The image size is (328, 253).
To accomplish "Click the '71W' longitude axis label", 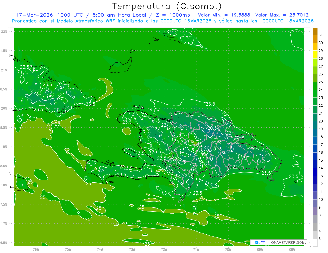I will pyautogui.click(x=196, y=249).
